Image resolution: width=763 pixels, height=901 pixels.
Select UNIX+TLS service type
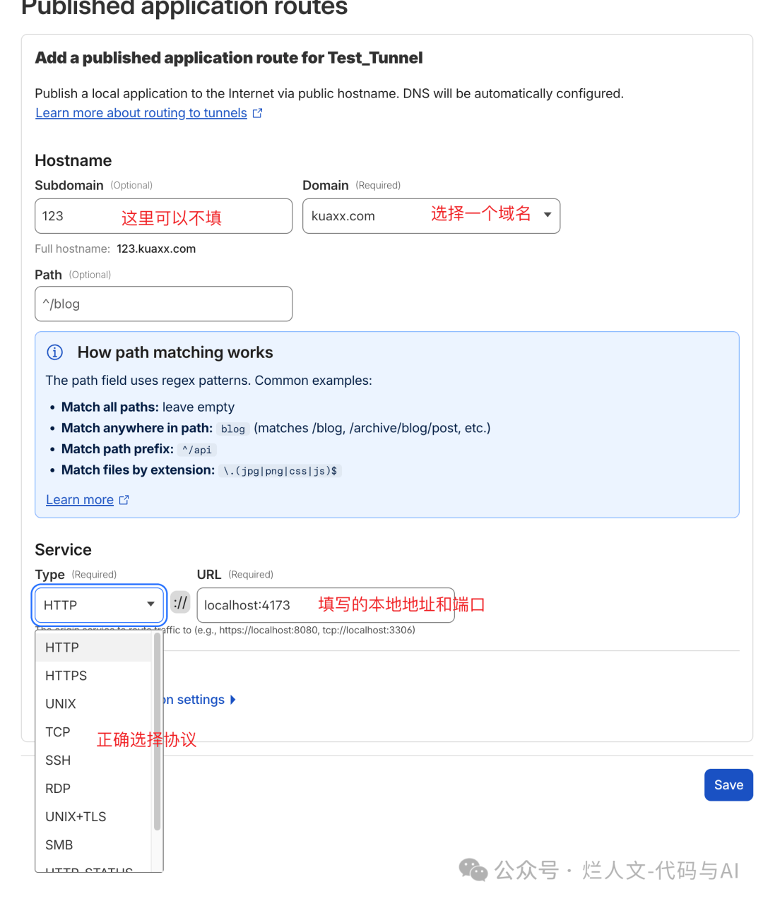[x=76, y=817]
